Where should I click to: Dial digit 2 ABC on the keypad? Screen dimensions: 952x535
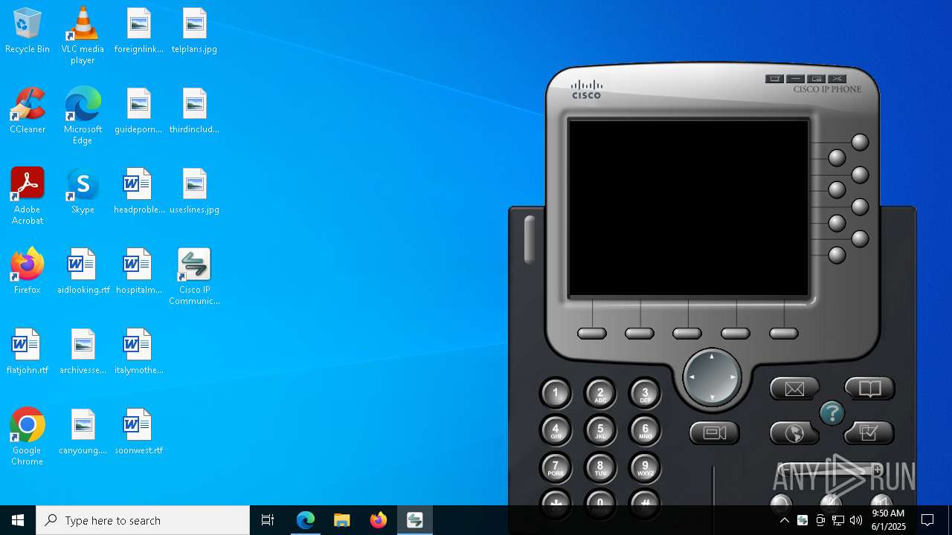pyautogui.click(x=600, y=393)
